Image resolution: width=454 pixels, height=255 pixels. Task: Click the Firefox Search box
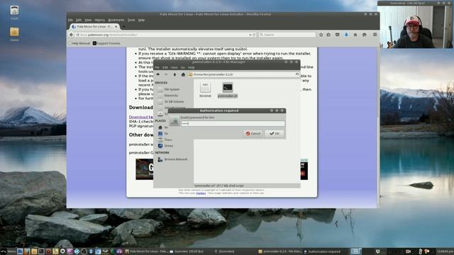[x=287, y=35]
